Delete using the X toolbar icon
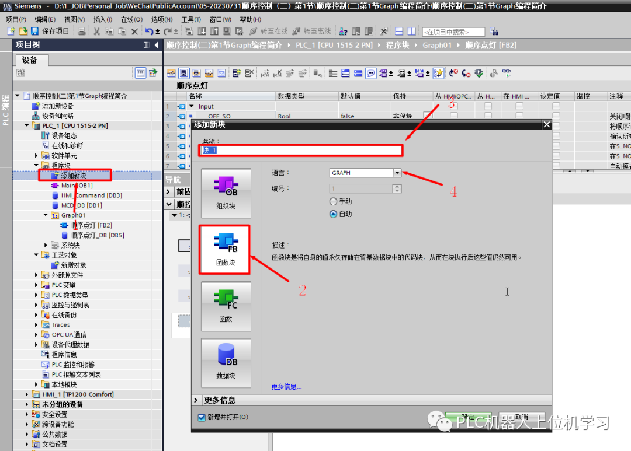The image size is (631, 451). click(x=135, y=32)
